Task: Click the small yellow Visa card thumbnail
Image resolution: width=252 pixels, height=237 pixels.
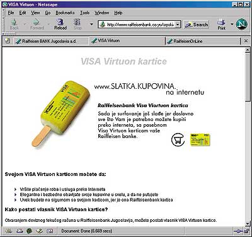Action: 200,140
